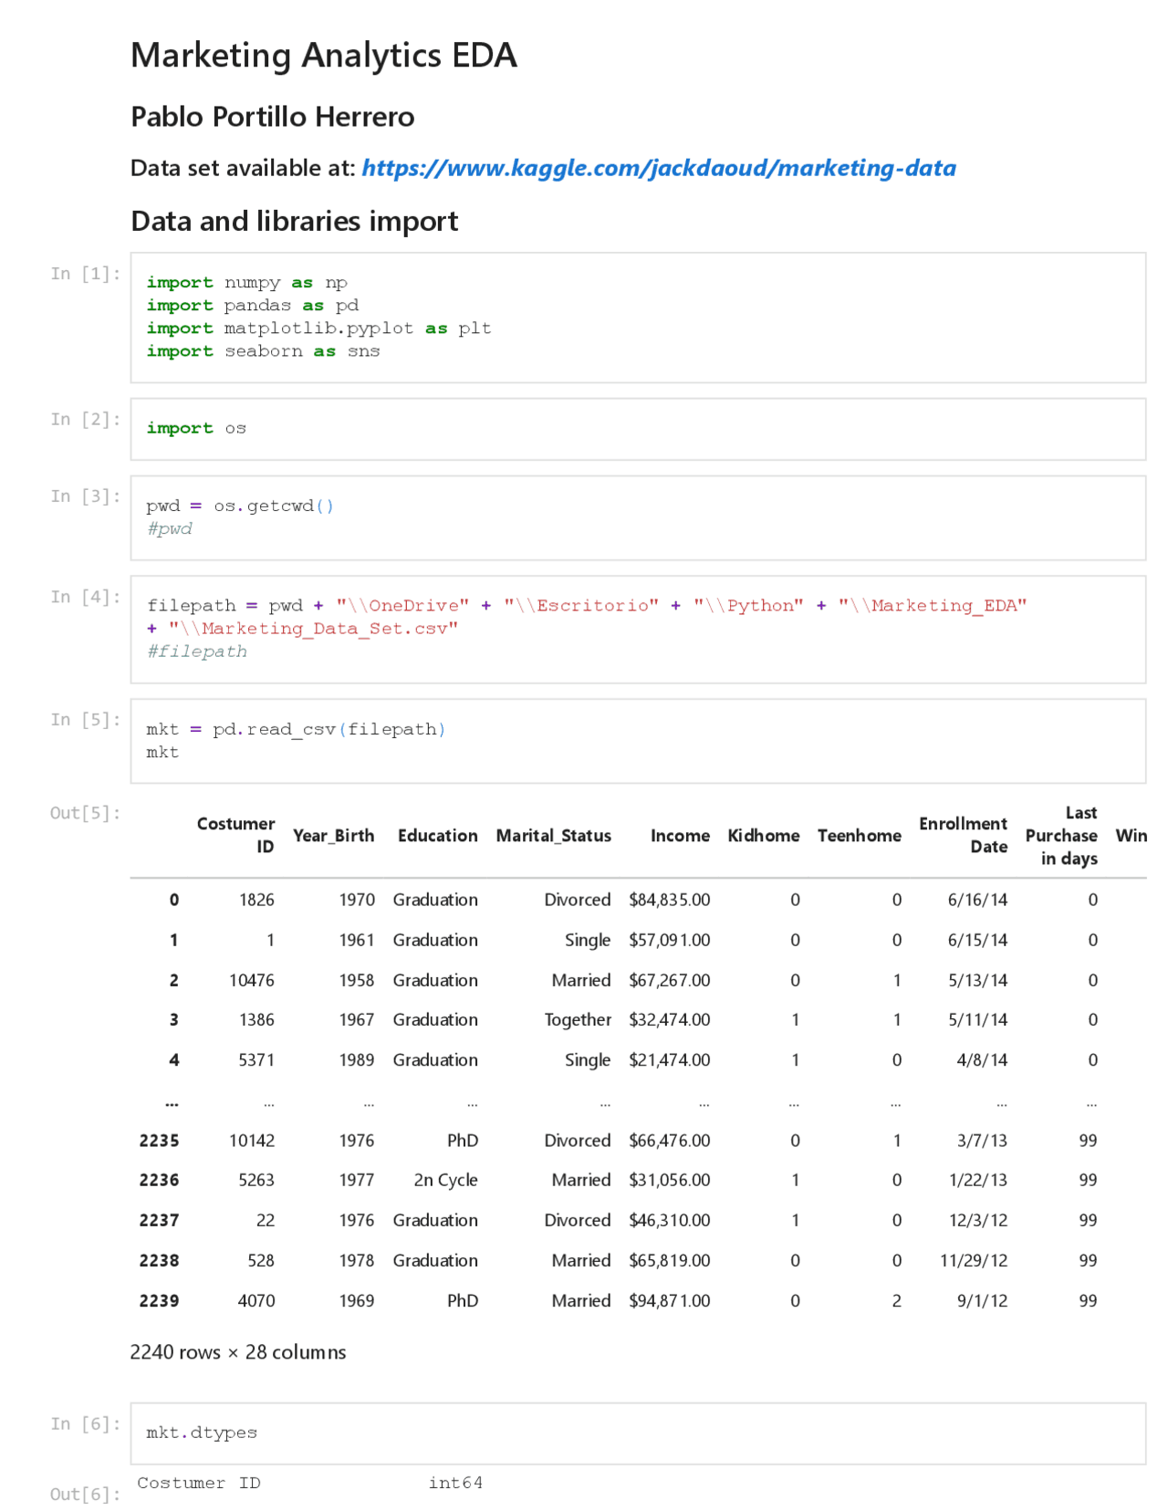Select the Enrollment Date column header

pos(963,835)
